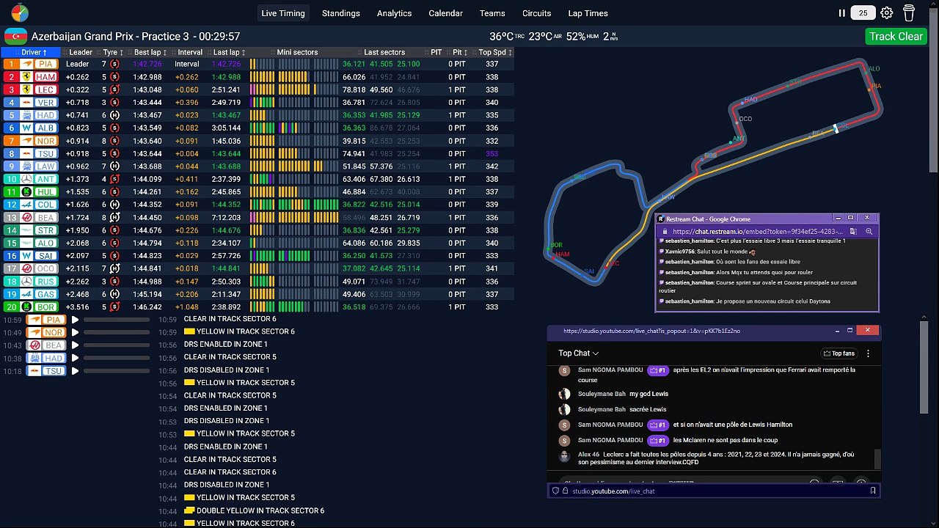Select VER driver tag in timing table

(45, 103)
